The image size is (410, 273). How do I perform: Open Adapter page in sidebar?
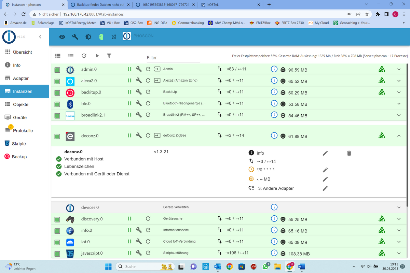[x=24, y=78]
